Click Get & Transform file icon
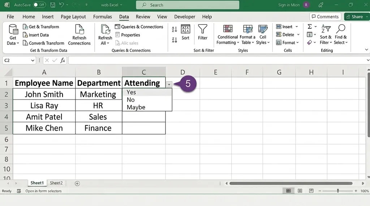The image size is (370, 206). (25, 27)
